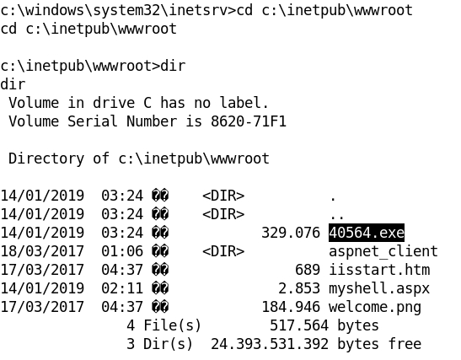Viewport: 461px width, 360px height.
Task: Click the first cd c:\inetpub\wwwroot command
Action: coord(324,10)
